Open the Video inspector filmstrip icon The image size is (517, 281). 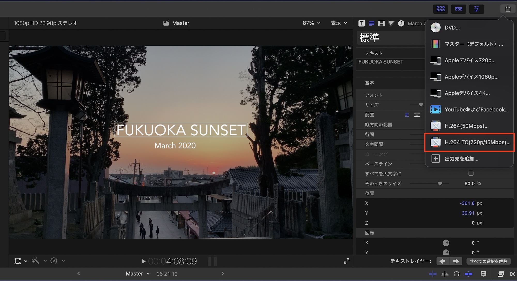(x=381, y=23)
